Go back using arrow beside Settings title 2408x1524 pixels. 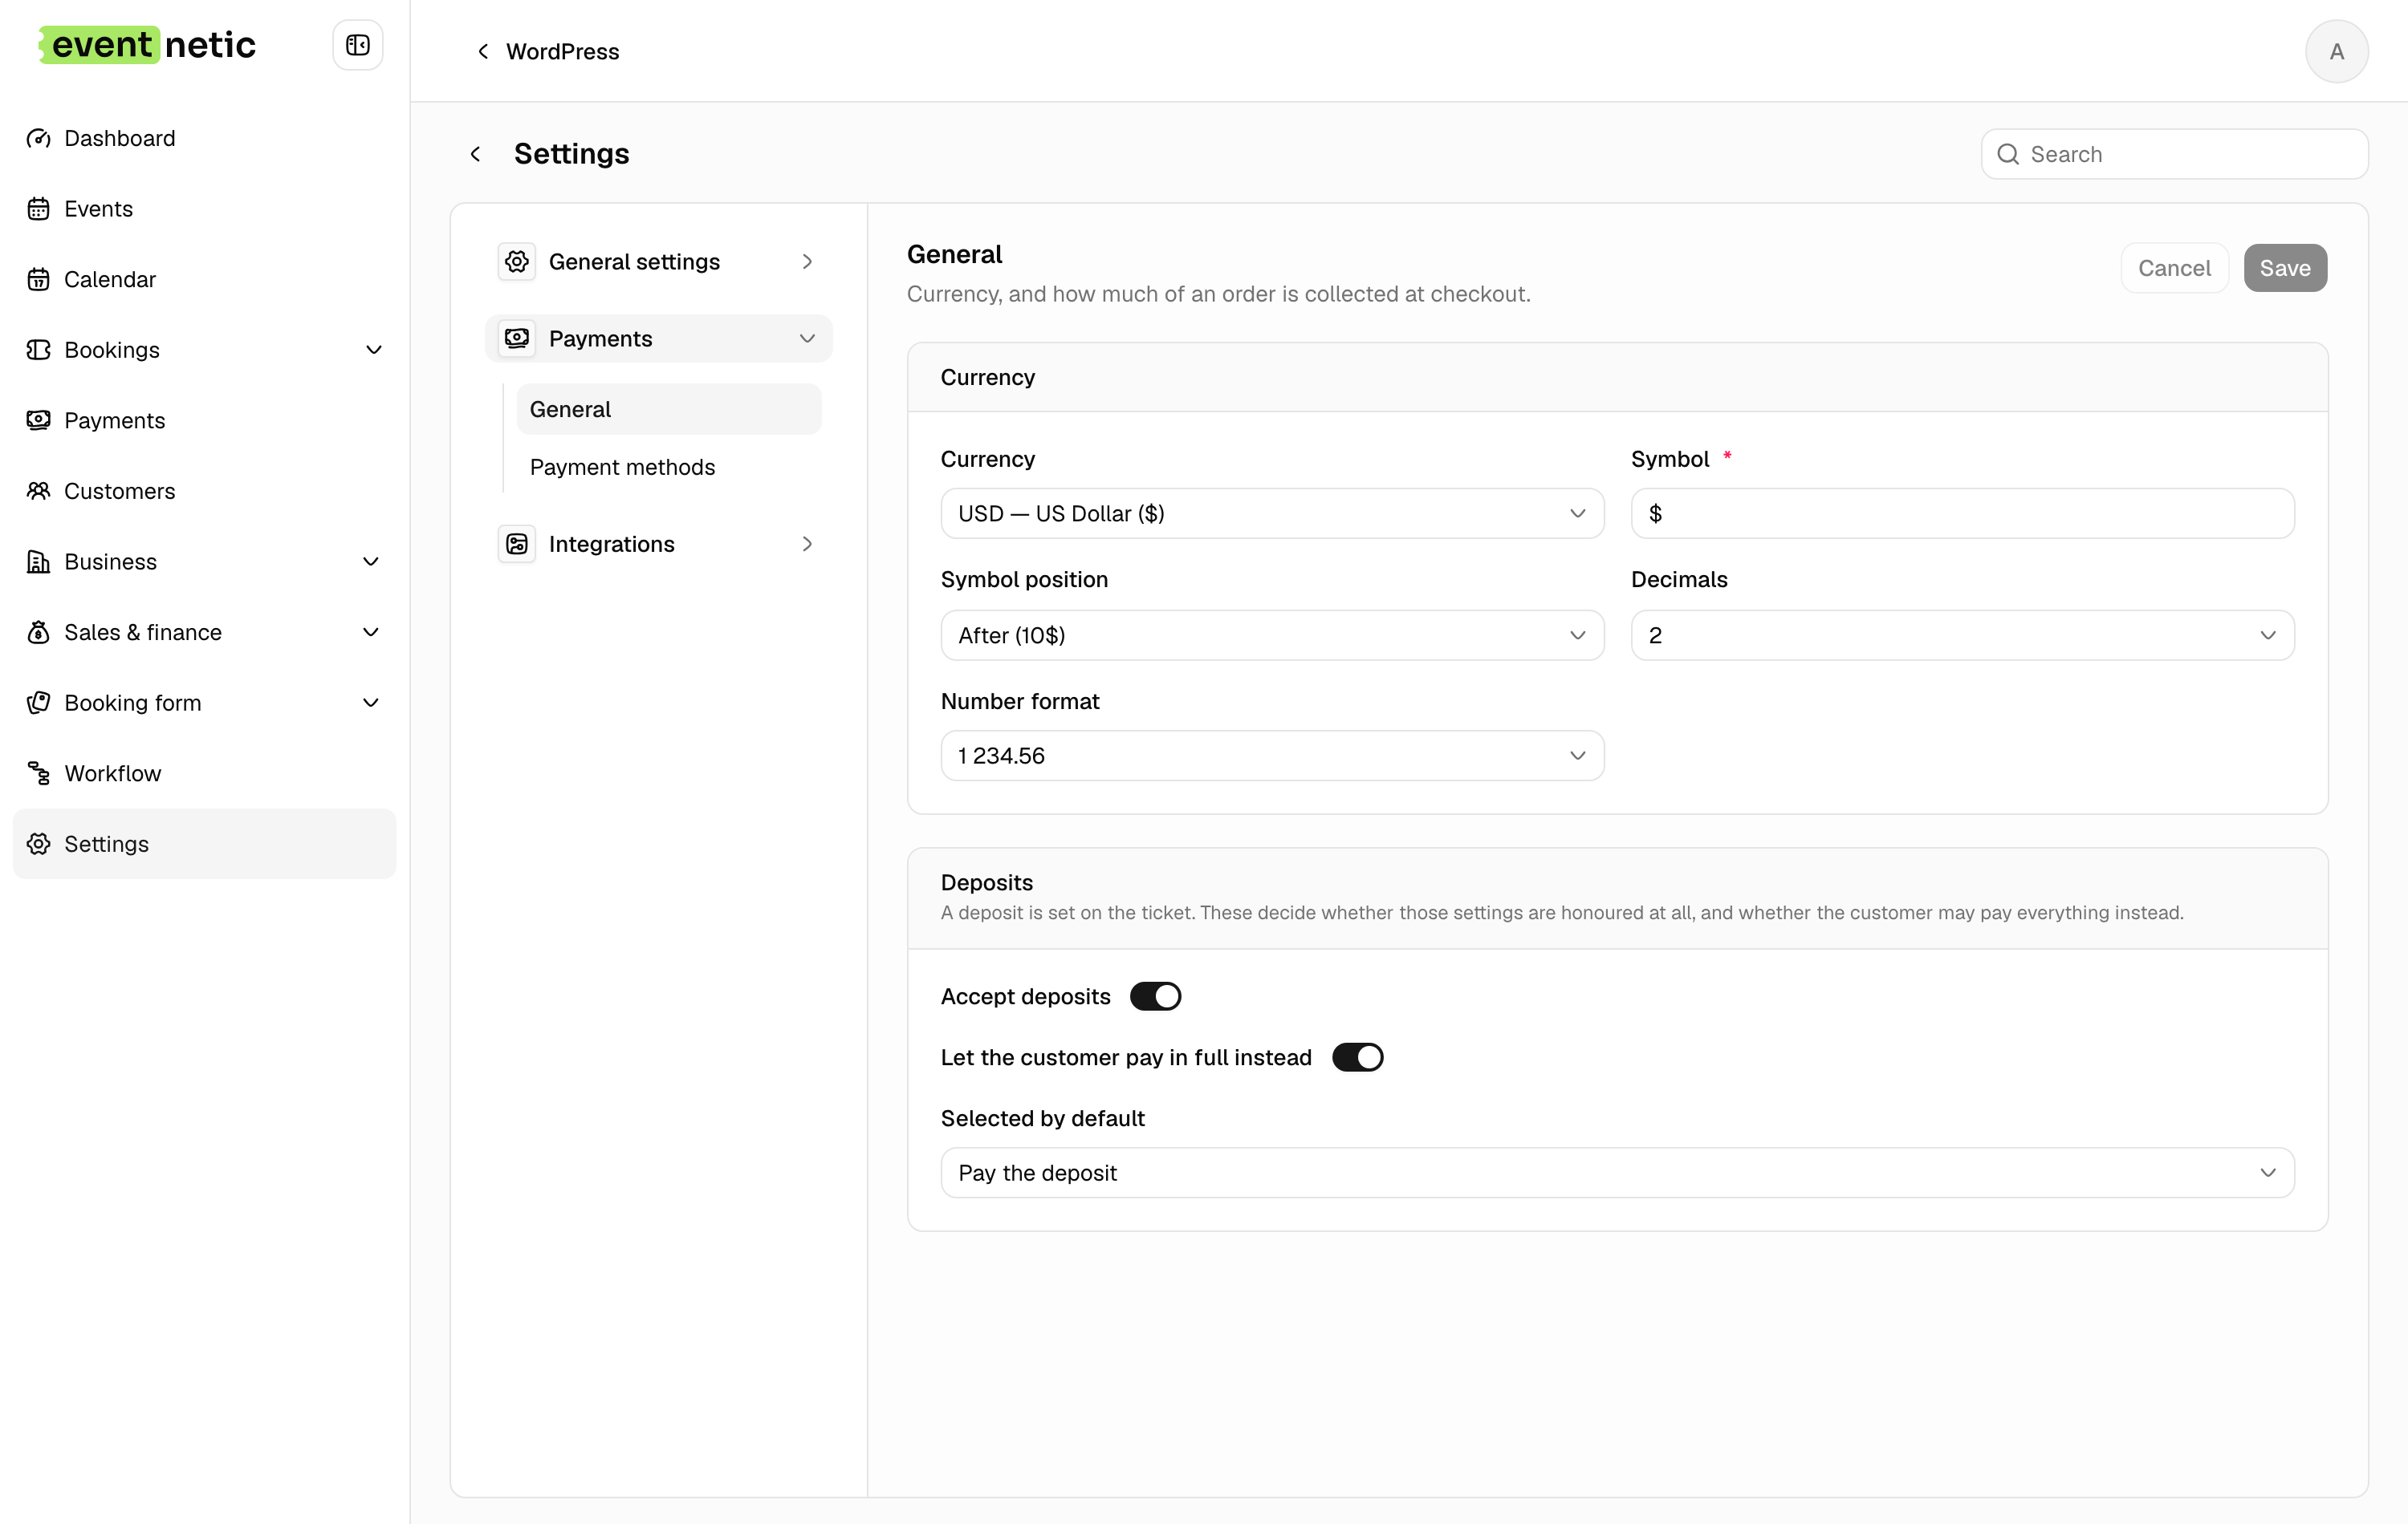(x=476, y=154)
